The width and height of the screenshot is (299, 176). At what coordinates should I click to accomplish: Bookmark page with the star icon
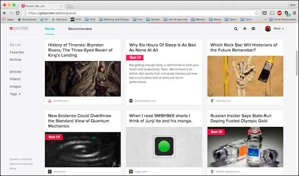tap(257, 13)
